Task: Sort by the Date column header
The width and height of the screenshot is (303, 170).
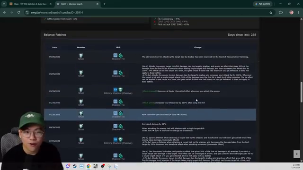Action: (54, 47)
